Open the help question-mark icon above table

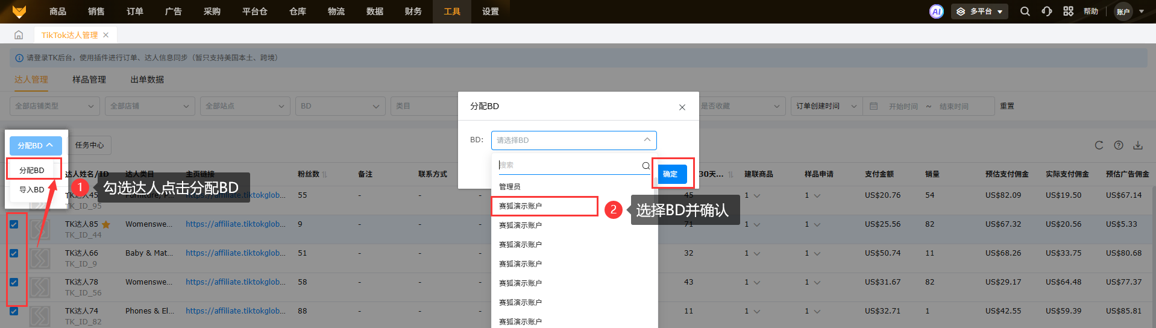(1119, 145)
